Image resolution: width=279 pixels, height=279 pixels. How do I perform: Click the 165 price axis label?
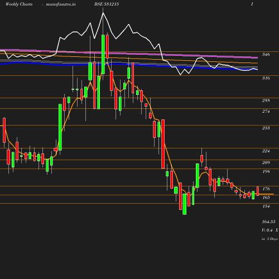(266, 198)
